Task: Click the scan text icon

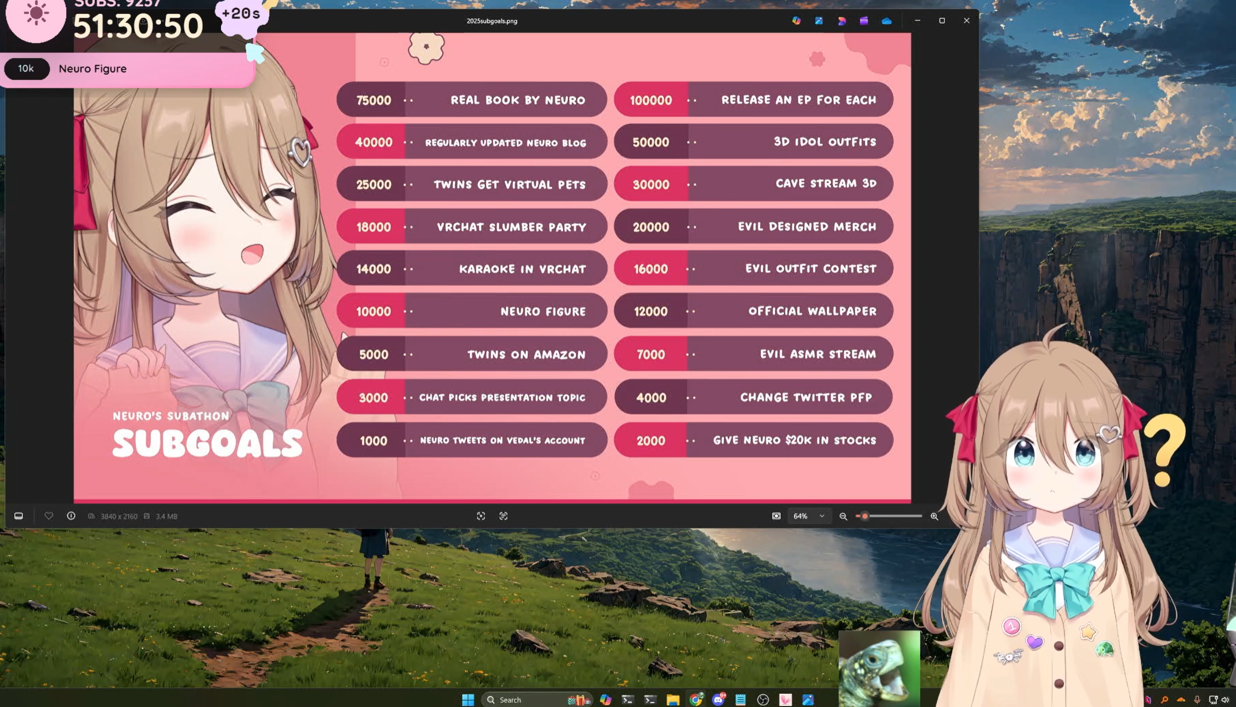Action: click(503, 516)
